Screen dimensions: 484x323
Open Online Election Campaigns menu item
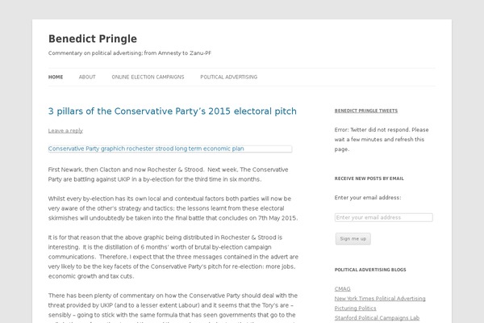148,77
